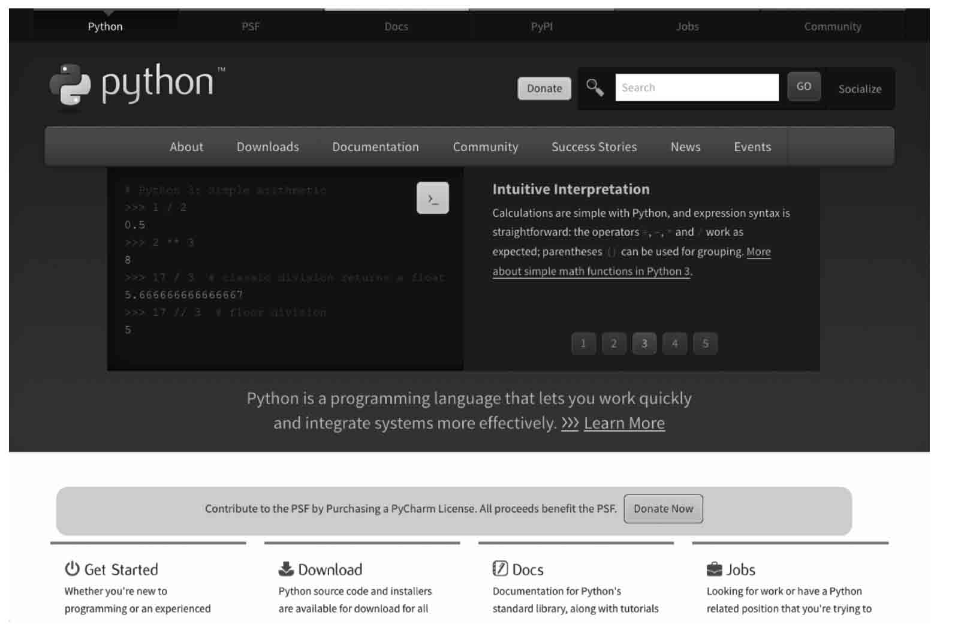Screen dimensions: 958x630
Task: Launch the interactive shell terminal icon
Action: click(x=432, y=198)
